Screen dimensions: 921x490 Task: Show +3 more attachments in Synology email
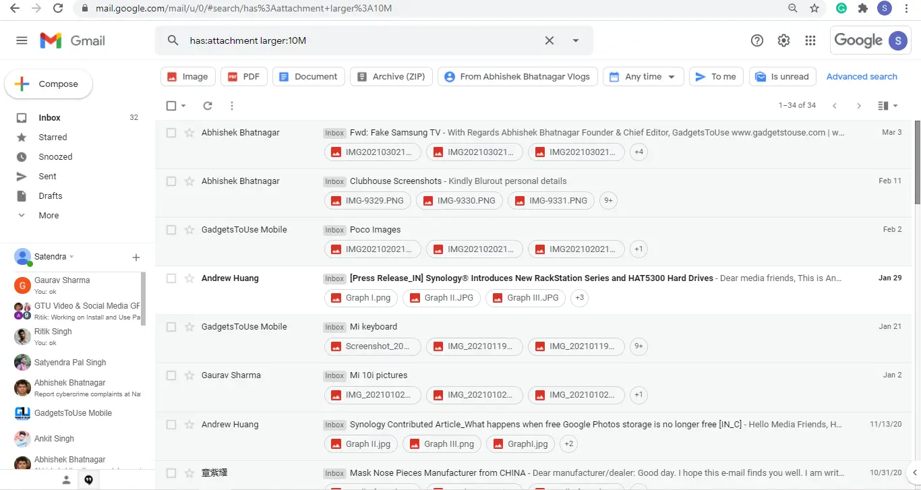(x=579, y=297)
